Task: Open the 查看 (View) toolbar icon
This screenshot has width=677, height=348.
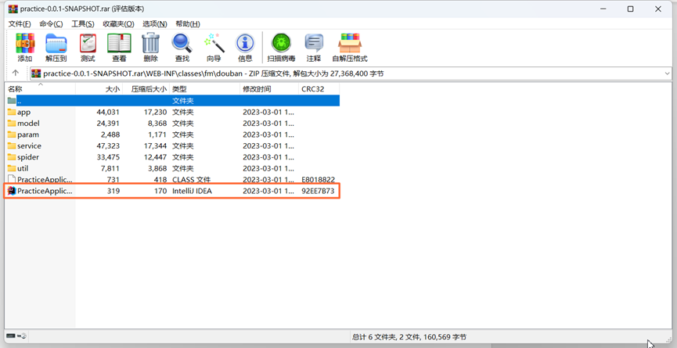Action: [x=119, y=47]
